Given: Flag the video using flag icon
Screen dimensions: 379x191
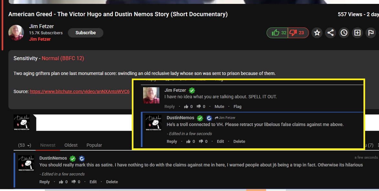Looking at the screenshot, I should click(371, 33).
